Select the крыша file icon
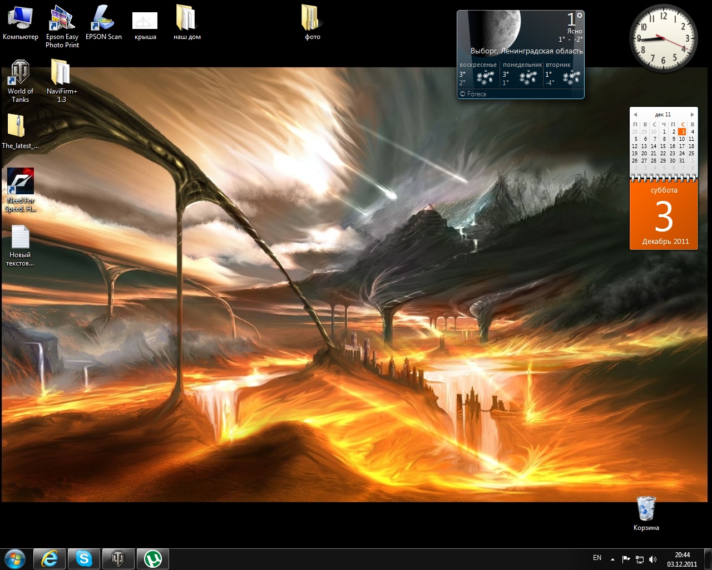The image size is (712, 570). tap(145, 26)
